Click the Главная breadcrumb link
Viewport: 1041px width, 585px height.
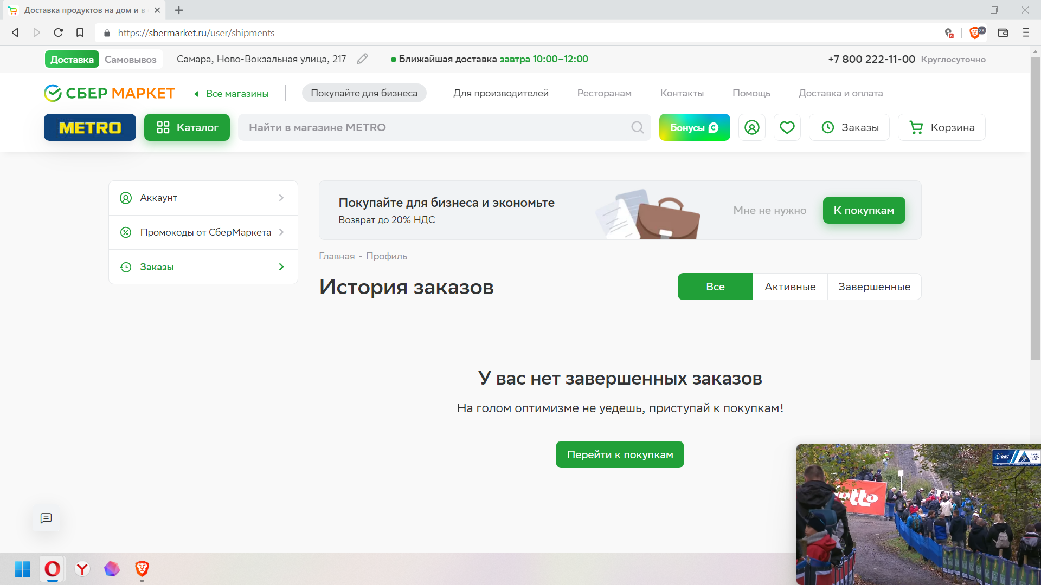[x=337, y=256]
